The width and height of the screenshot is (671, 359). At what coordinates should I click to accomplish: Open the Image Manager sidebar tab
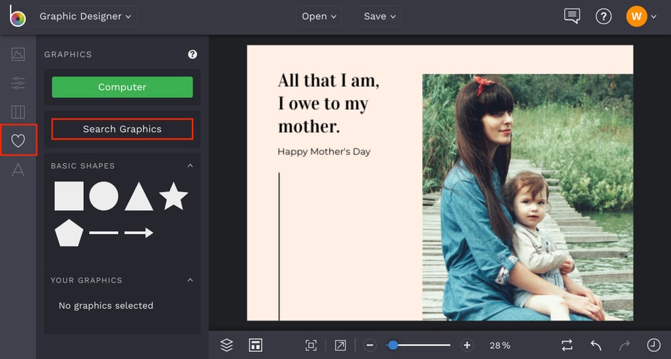18,55
